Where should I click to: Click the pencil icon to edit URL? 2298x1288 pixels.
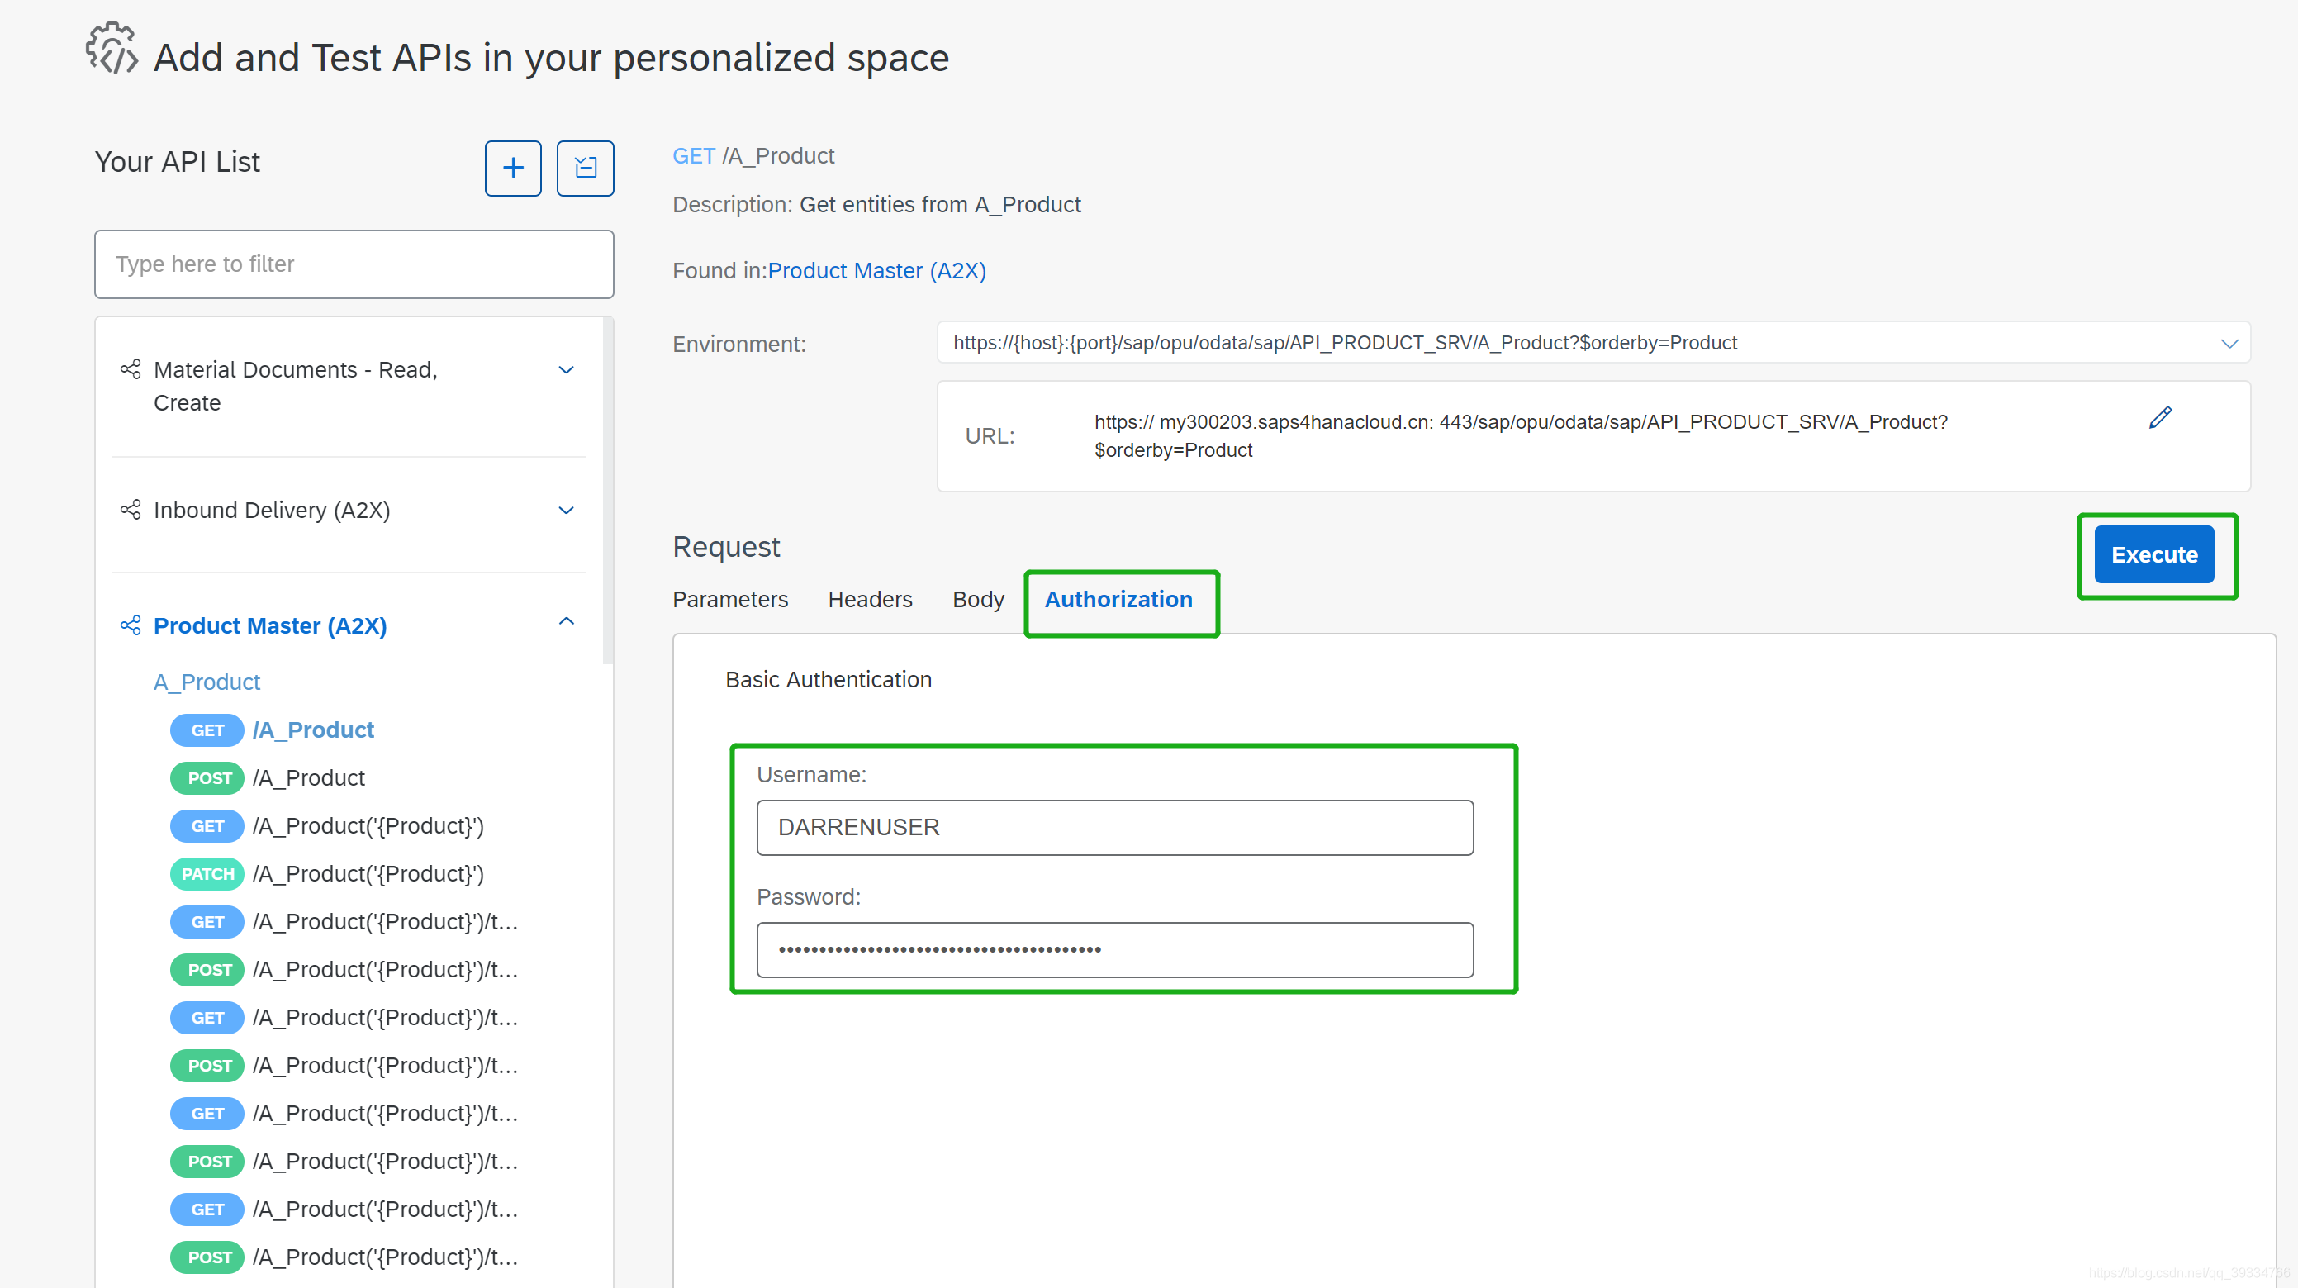2160,417
